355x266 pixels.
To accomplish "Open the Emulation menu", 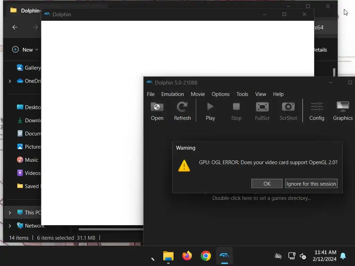I will [173, 94].
